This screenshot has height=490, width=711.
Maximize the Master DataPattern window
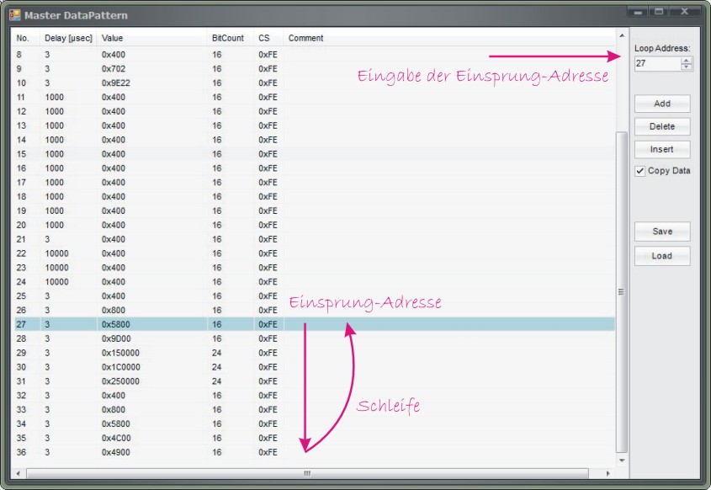click(659, 12)
